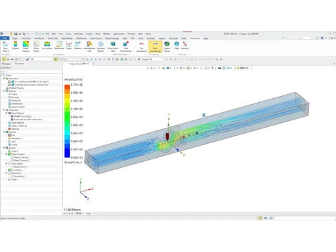336x252 pixels.
Task: Click the Fluid tab at viewport bottom
Action: tap(89, 214)
